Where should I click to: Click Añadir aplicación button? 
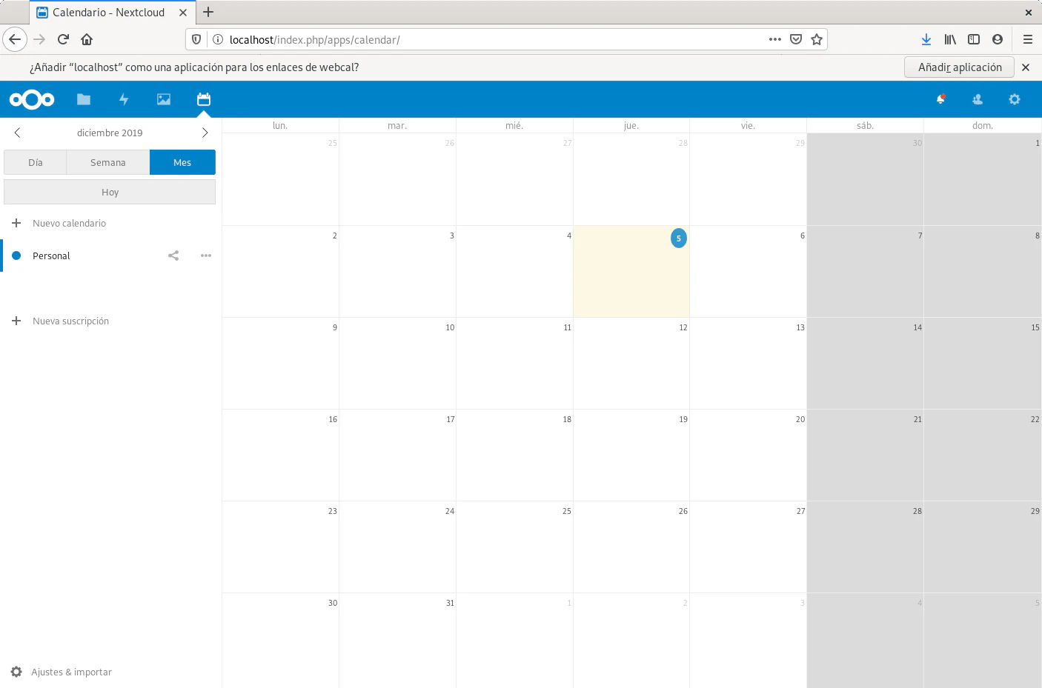click(959, 67)
